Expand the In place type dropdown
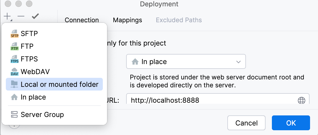The height and width of the screenshot is (135, 318). [x=186, y=62]
